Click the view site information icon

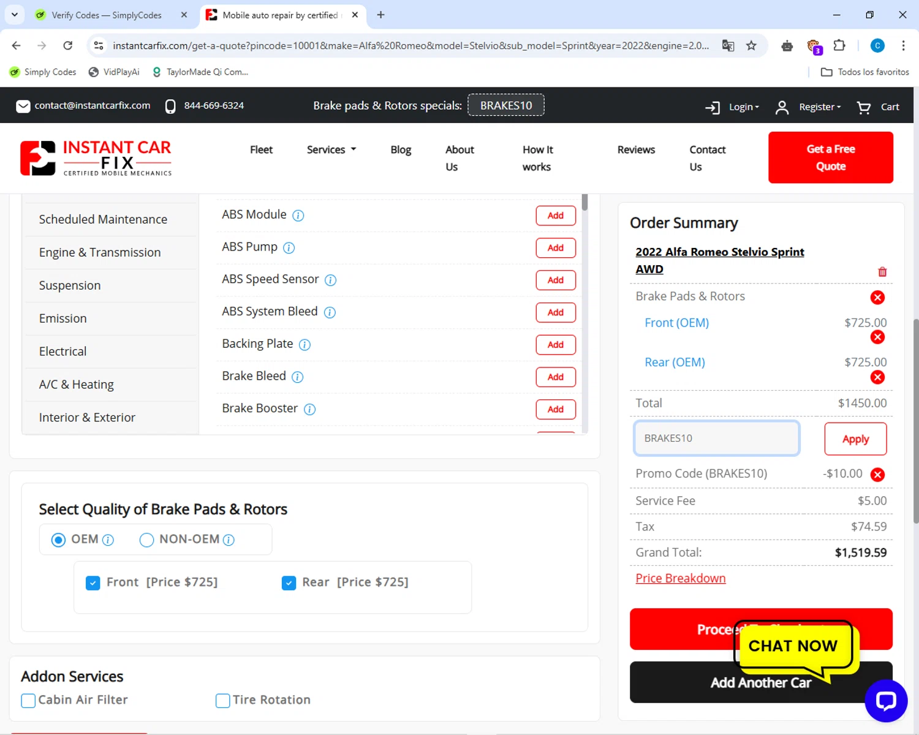pos(99,46)
